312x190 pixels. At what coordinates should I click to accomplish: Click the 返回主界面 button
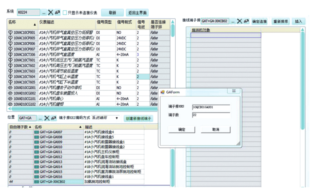pos(137,13)
